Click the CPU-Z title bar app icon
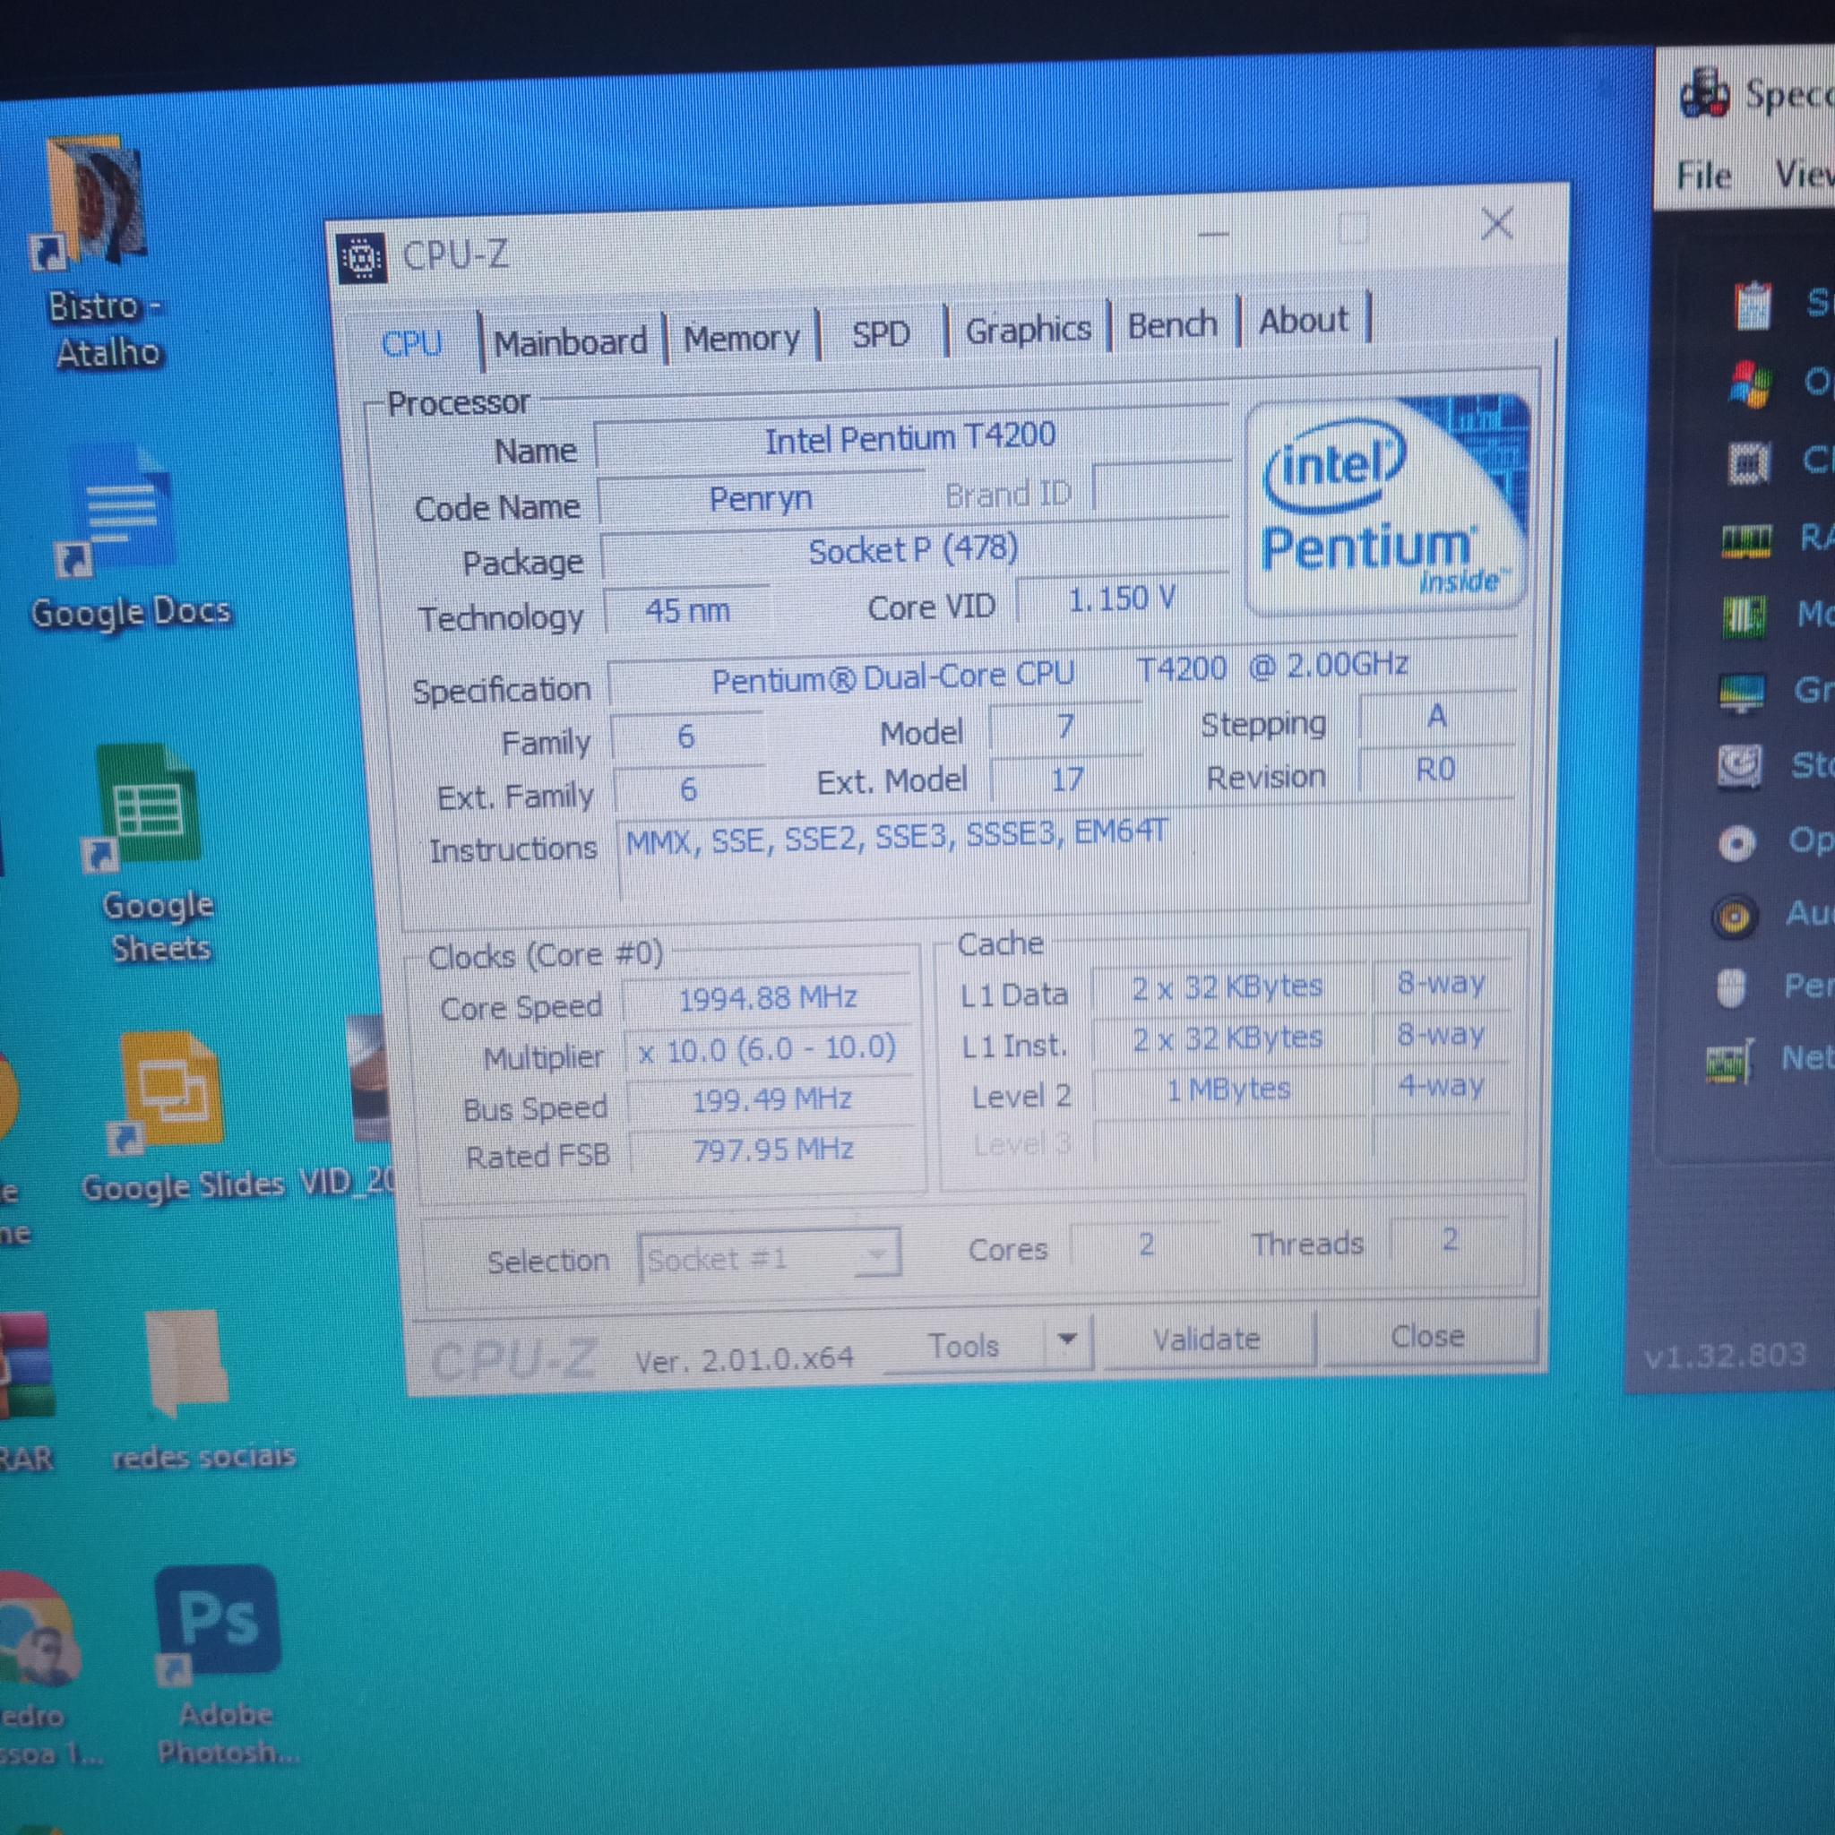This screenshot has height=1835, width=1835. pyautogui.click(x=362, y=257)
